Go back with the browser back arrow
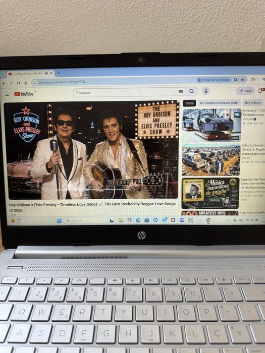Viewport: 265px width, 353px height. click(x=4, y=83)
